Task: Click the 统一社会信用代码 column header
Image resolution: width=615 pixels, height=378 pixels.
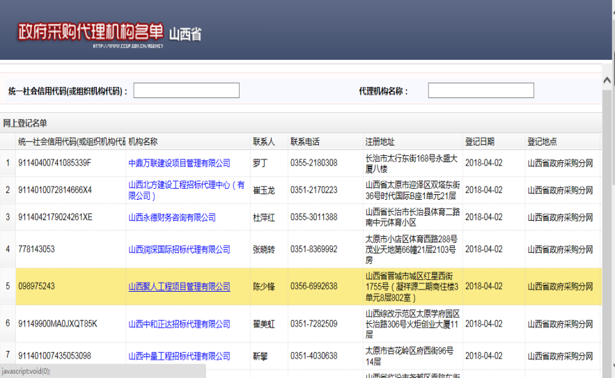Action: point(72,141)
